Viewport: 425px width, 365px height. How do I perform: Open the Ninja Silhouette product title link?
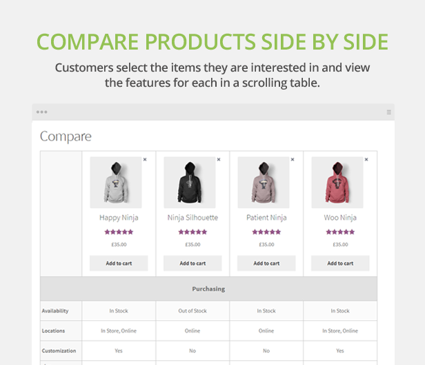pos(192,218)
